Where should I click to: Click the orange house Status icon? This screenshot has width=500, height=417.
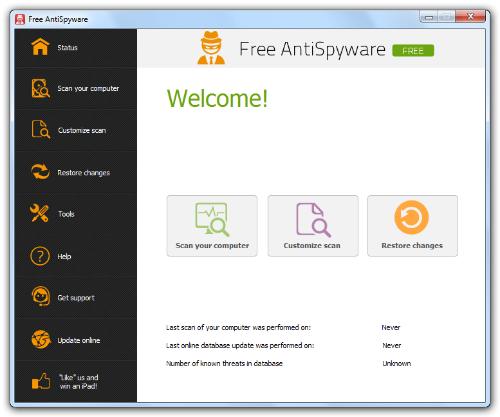[40, 46]
